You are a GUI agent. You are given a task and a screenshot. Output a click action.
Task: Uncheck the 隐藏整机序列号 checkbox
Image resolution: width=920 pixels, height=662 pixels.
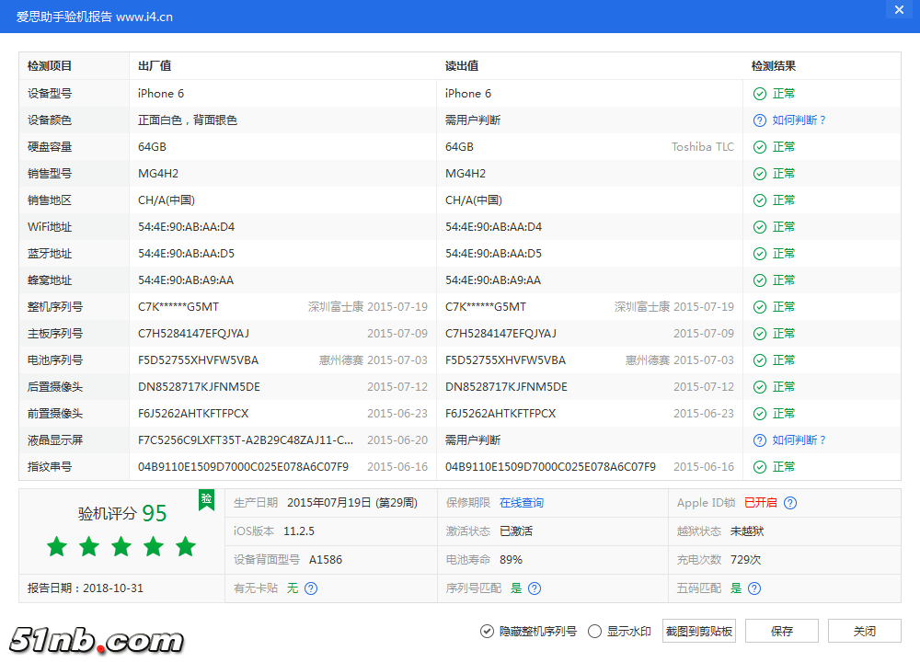487,631
